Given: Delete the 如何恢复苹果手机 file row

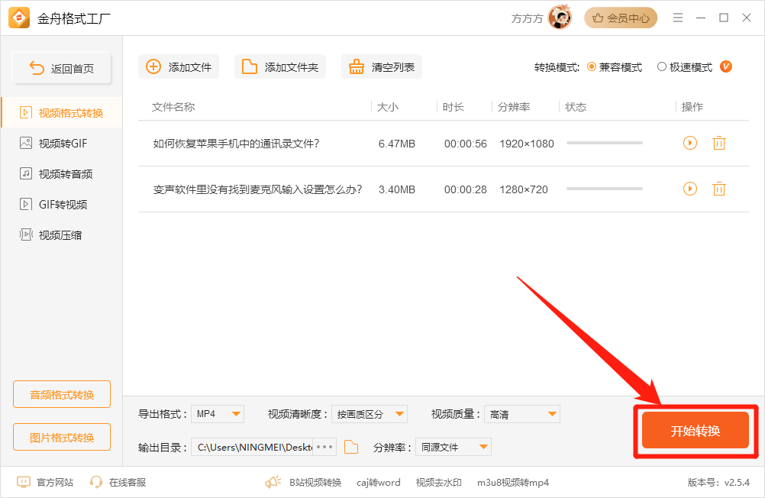Looking at the screenshot, I should [x=719, y=143].
